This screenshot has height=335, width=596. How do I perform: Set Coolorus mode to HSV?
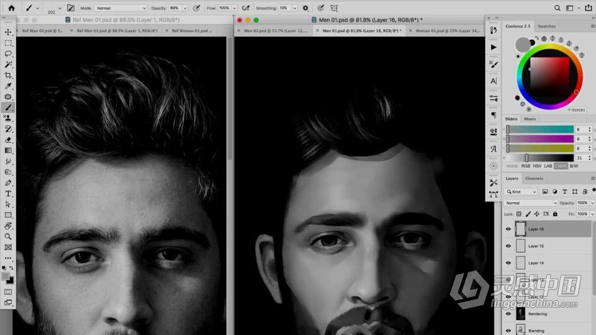pyautogui.click(x=537, y=166)
